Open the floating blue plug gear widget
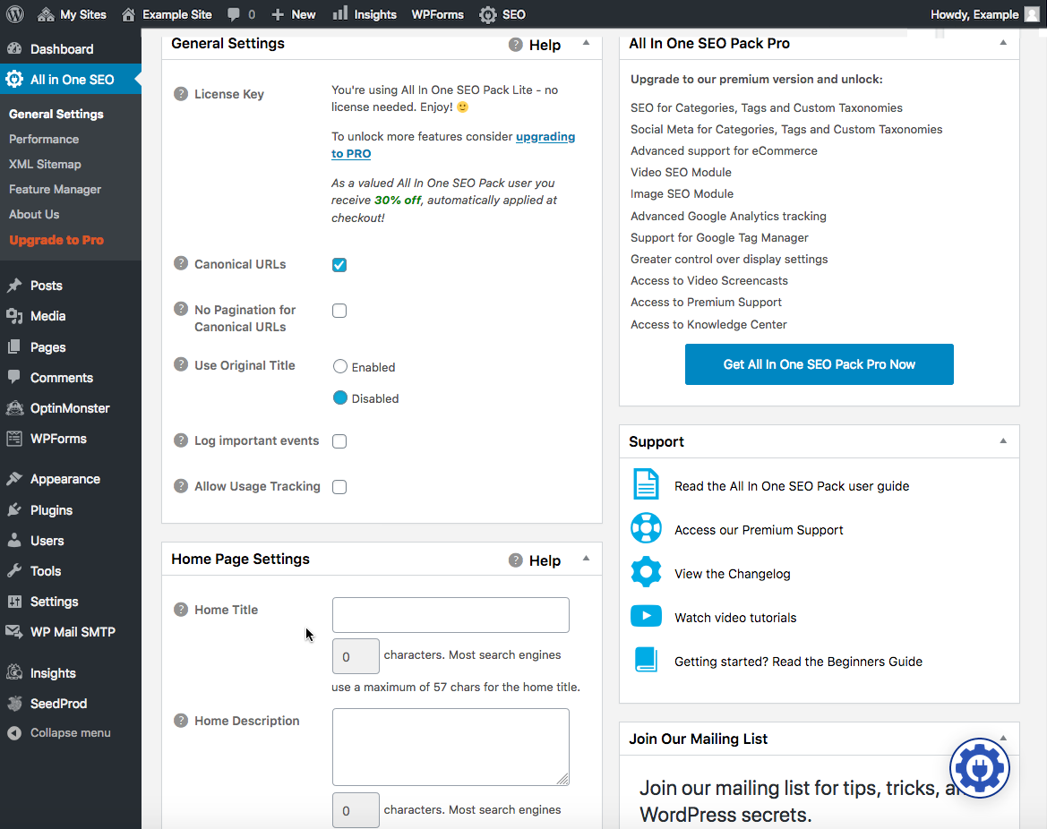 pos(980,767)
